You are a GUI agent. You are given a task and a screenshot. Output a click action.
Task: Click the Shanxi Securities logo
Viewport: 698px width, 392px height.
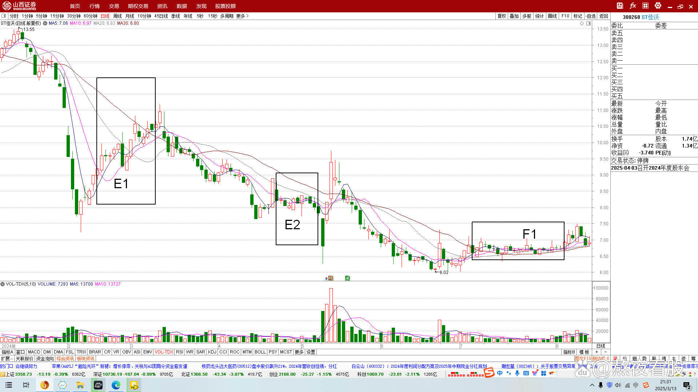point(19,6)
